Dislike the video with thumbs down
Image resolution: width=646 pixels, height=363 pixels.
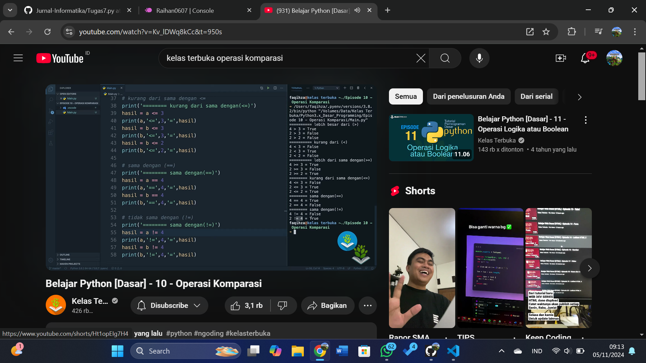282,306
